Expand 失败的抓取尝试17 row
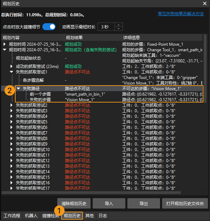Viewport: 210px width, 221px height. (x=11, y=188)
